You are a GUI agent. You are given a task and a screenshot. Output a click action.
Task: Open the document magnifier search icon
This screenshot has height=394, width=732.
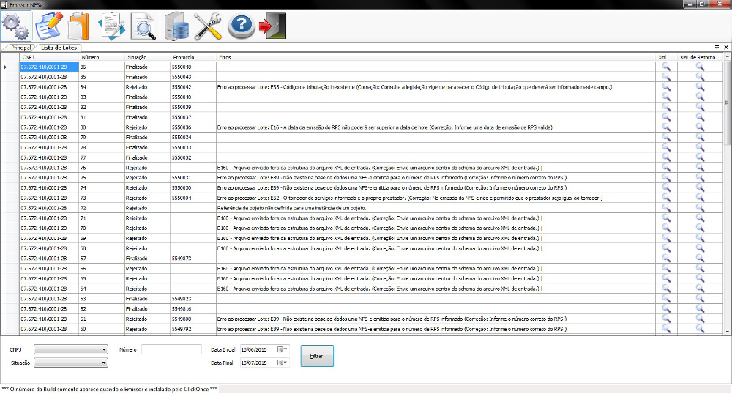143,26
